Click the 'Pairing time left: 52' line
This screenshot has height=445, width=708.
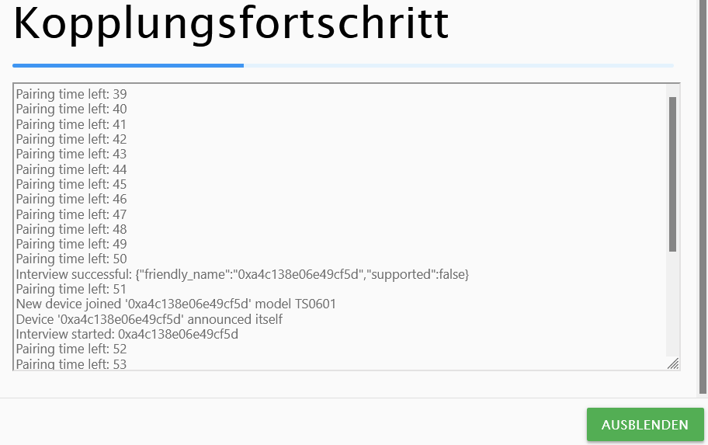pos(71,349)
